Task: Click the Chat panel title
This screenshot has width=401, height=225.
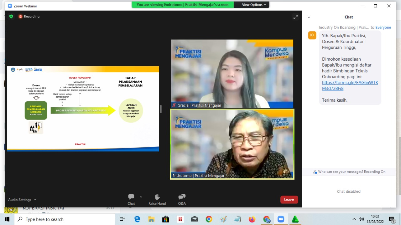Action: [x=349, y=17]
